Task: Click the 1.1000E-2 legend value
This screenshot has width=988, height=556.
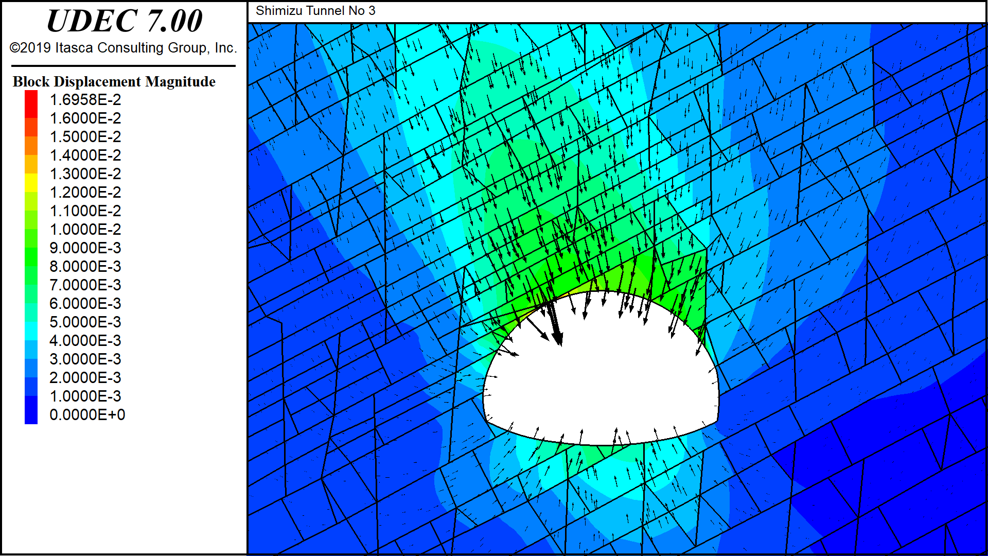Action: tap(85, 211)
